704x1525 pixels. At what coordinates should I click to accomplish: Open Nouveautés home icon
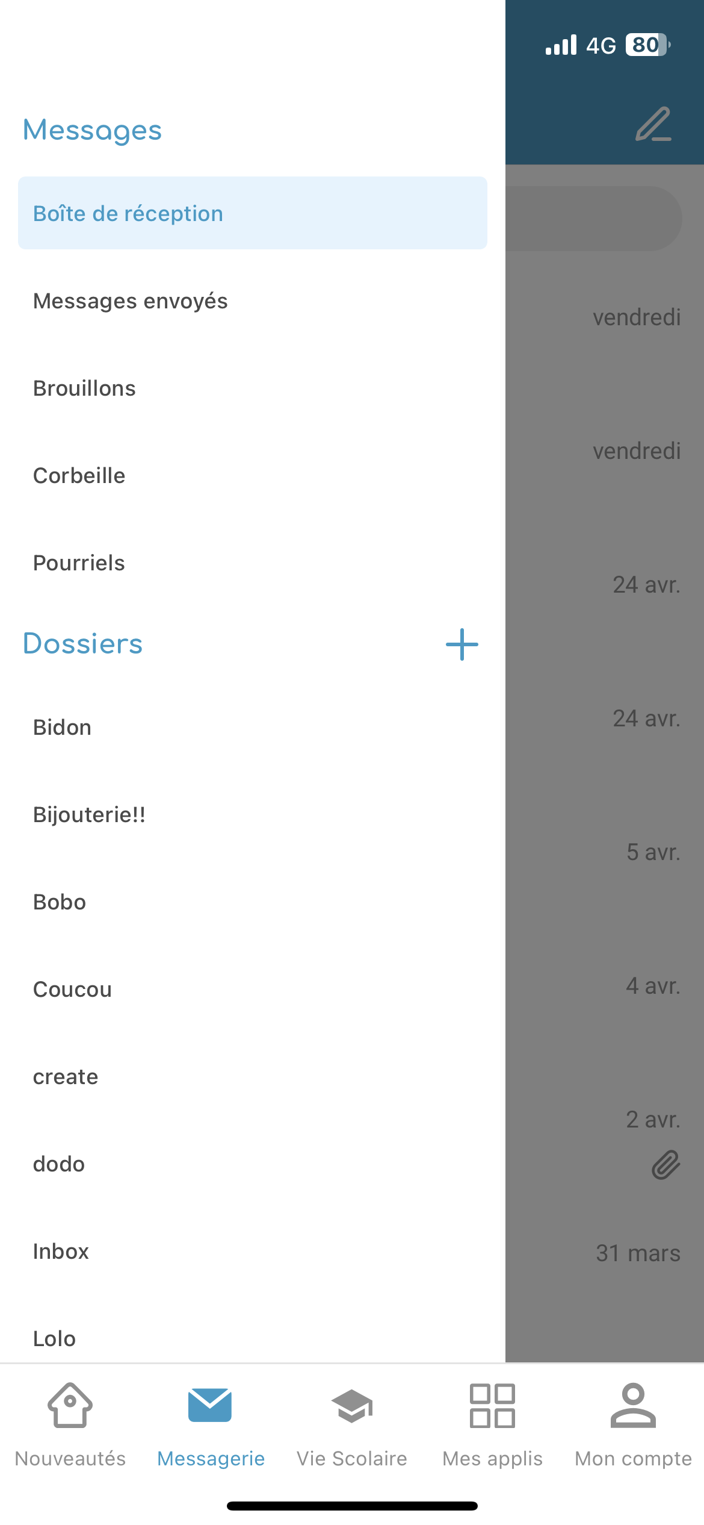pyautogui.click(x=70, y=1406)
